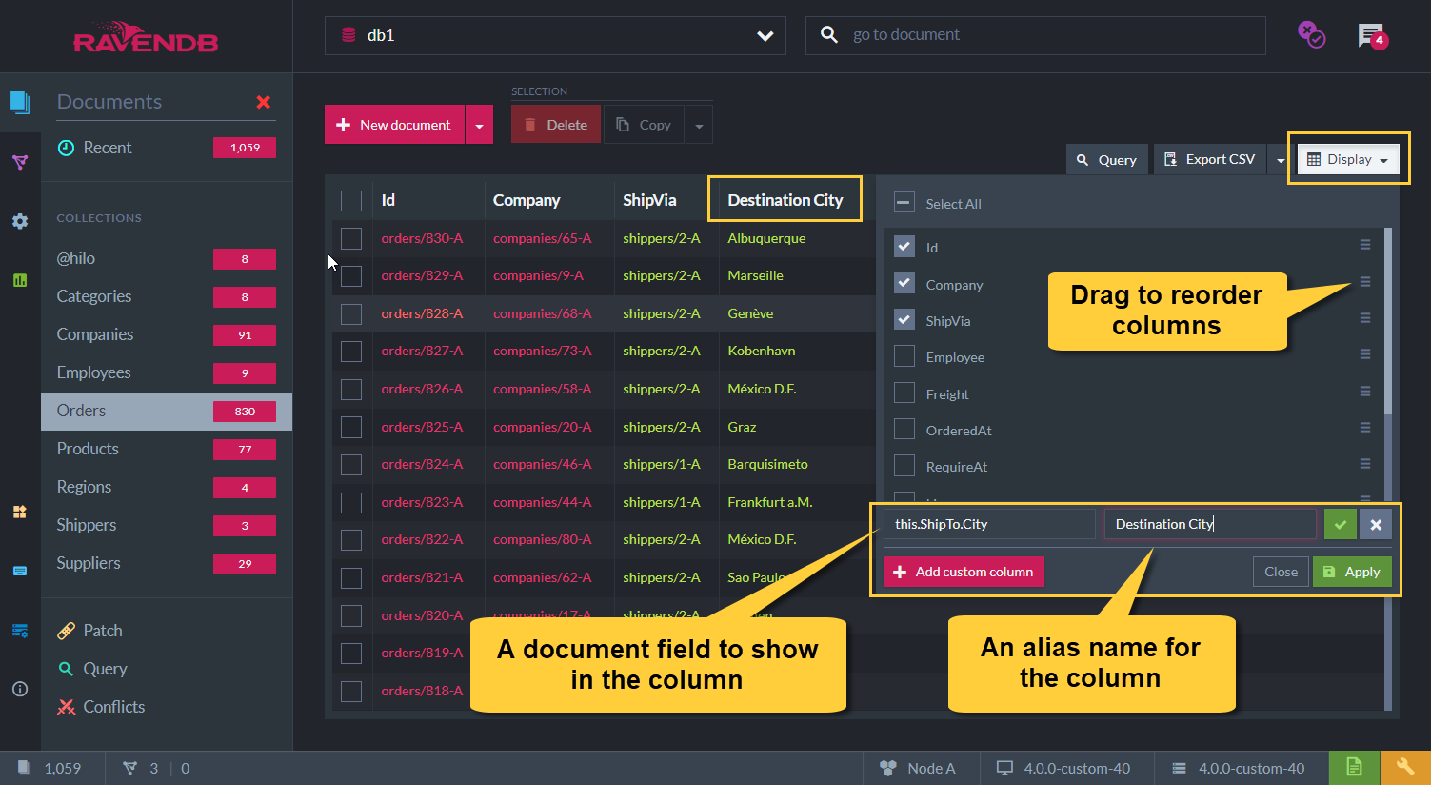Check the row orders/830-A checkbox
The width and height of the screenshot is (1431, 785).
[351, 238]
